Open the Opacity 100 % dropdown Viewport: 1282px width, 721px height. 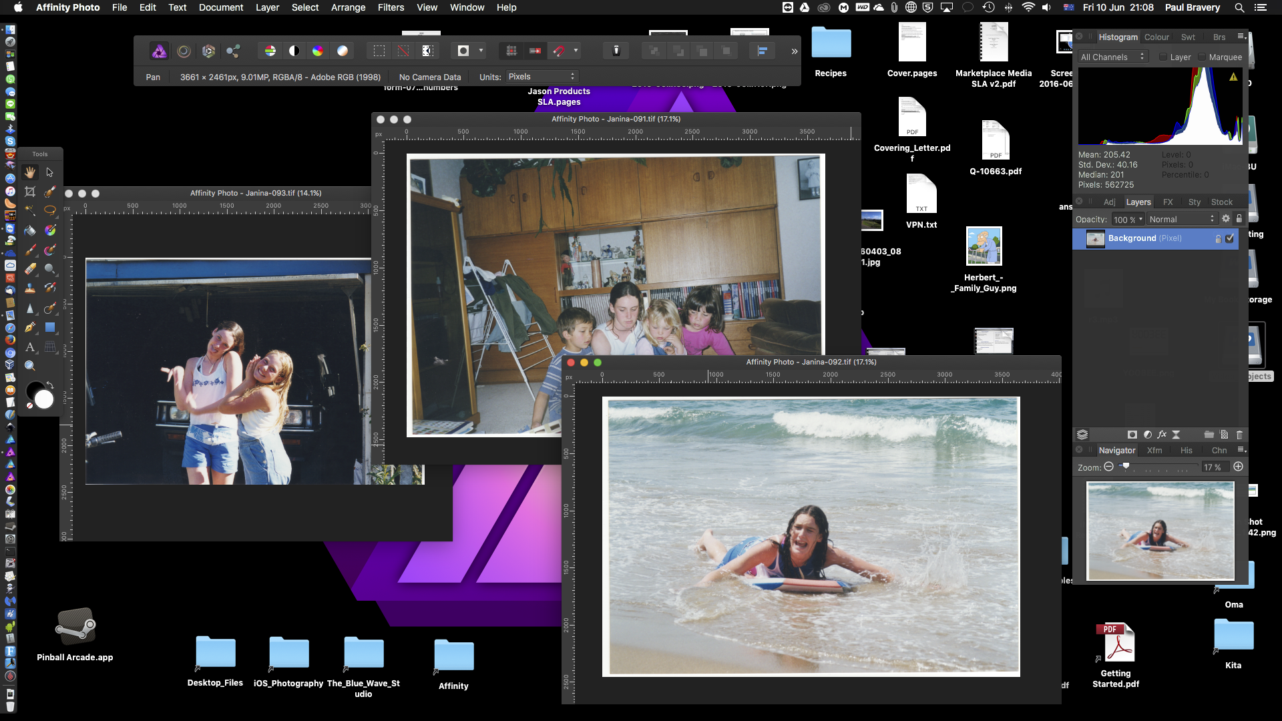click(1128, 220)
